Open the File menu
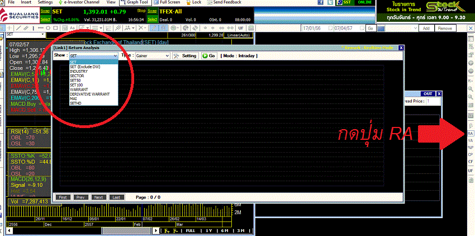The height and width of the screenshot is (236, 475). pyautogui.click(x=11, y=2)
